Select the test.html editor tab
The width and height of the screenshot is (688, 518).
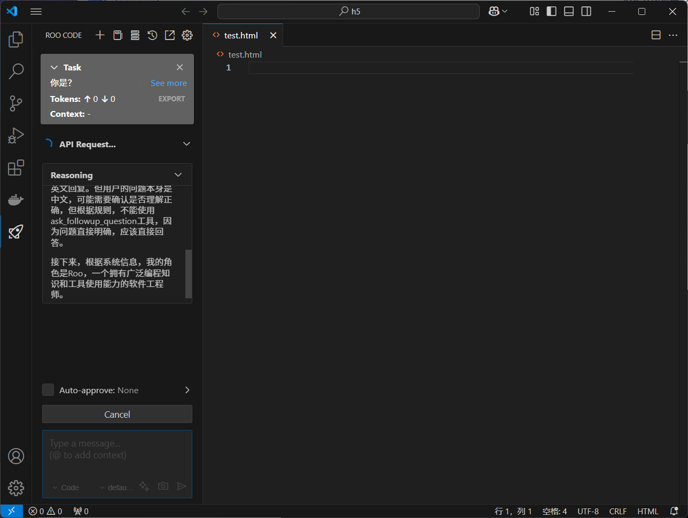pyautogui.click(x=240, y=35)
